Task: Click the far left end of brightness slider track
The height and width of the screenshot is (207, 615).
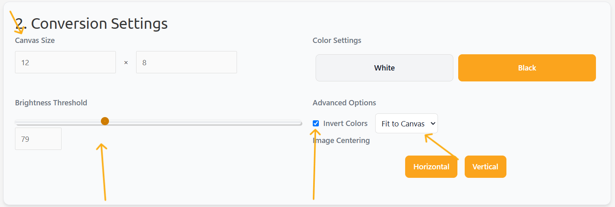Action: point(17,122)
